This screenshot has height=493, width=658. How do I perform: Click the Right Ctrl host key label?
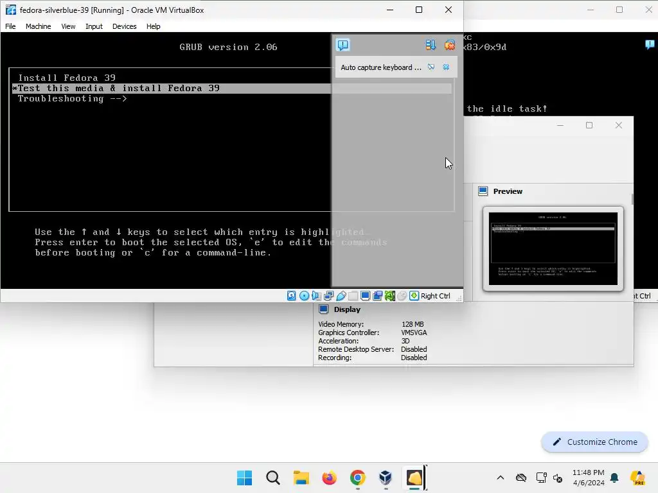[x=435, y=296]
